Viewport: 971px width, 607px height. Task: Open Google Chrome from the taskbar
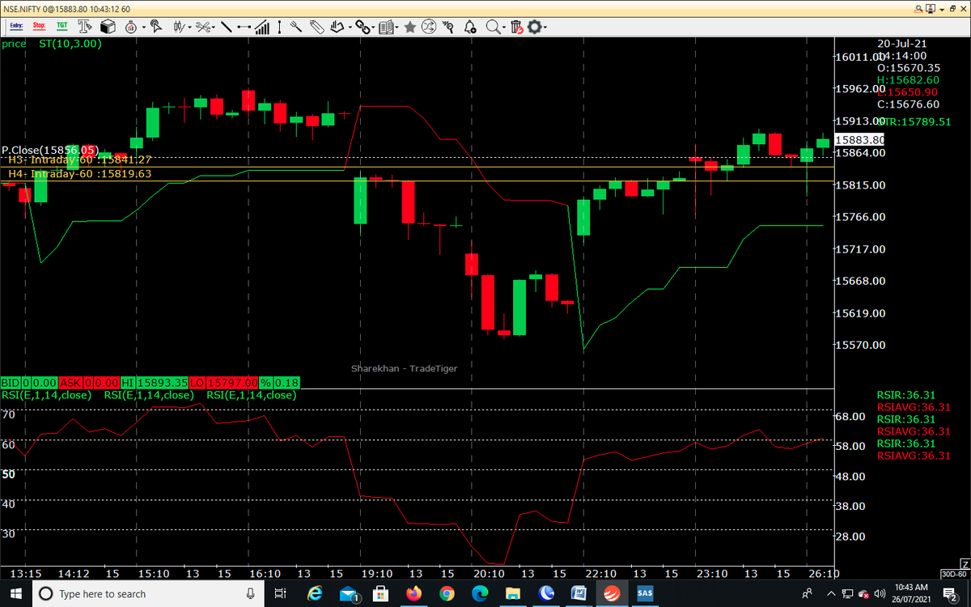pyautogui.click(x=447, y=593)
